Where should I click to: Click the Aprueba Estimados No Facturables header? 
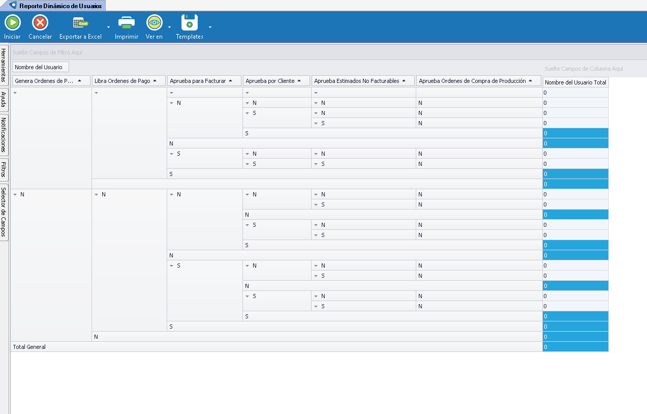point(363,81)
